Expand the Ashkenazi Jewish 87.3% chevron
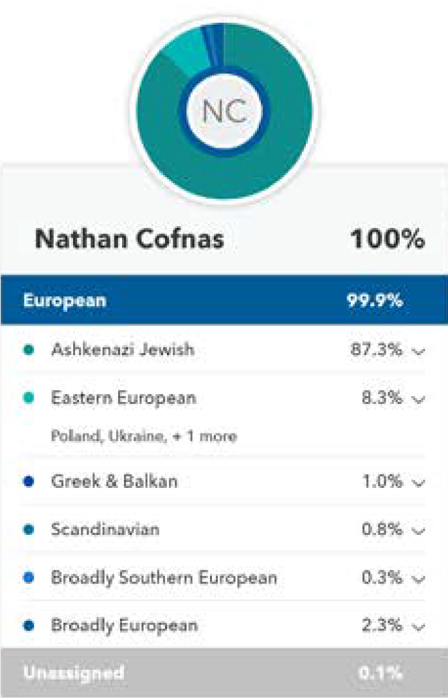 (418, 351)
